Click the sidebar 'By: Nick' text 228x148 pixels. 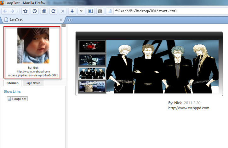33,68
